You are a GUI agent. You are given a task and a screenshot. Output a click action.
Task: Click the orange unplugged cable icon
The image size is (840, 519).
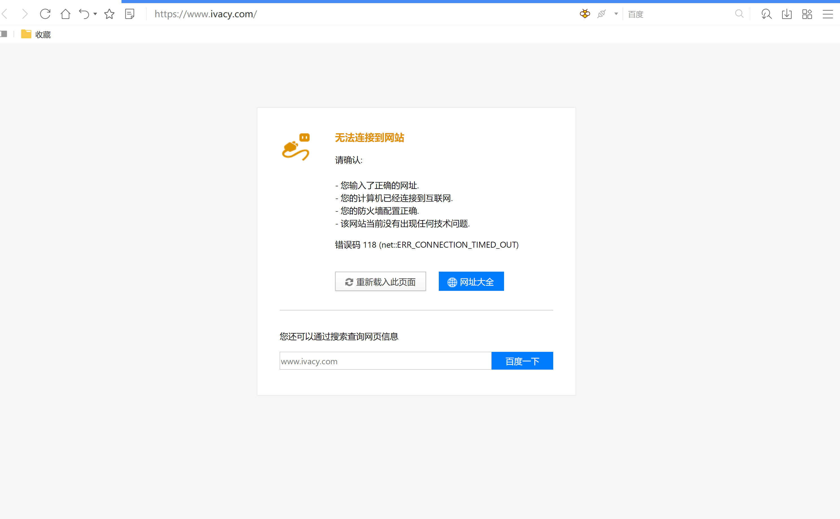(296, 147)
